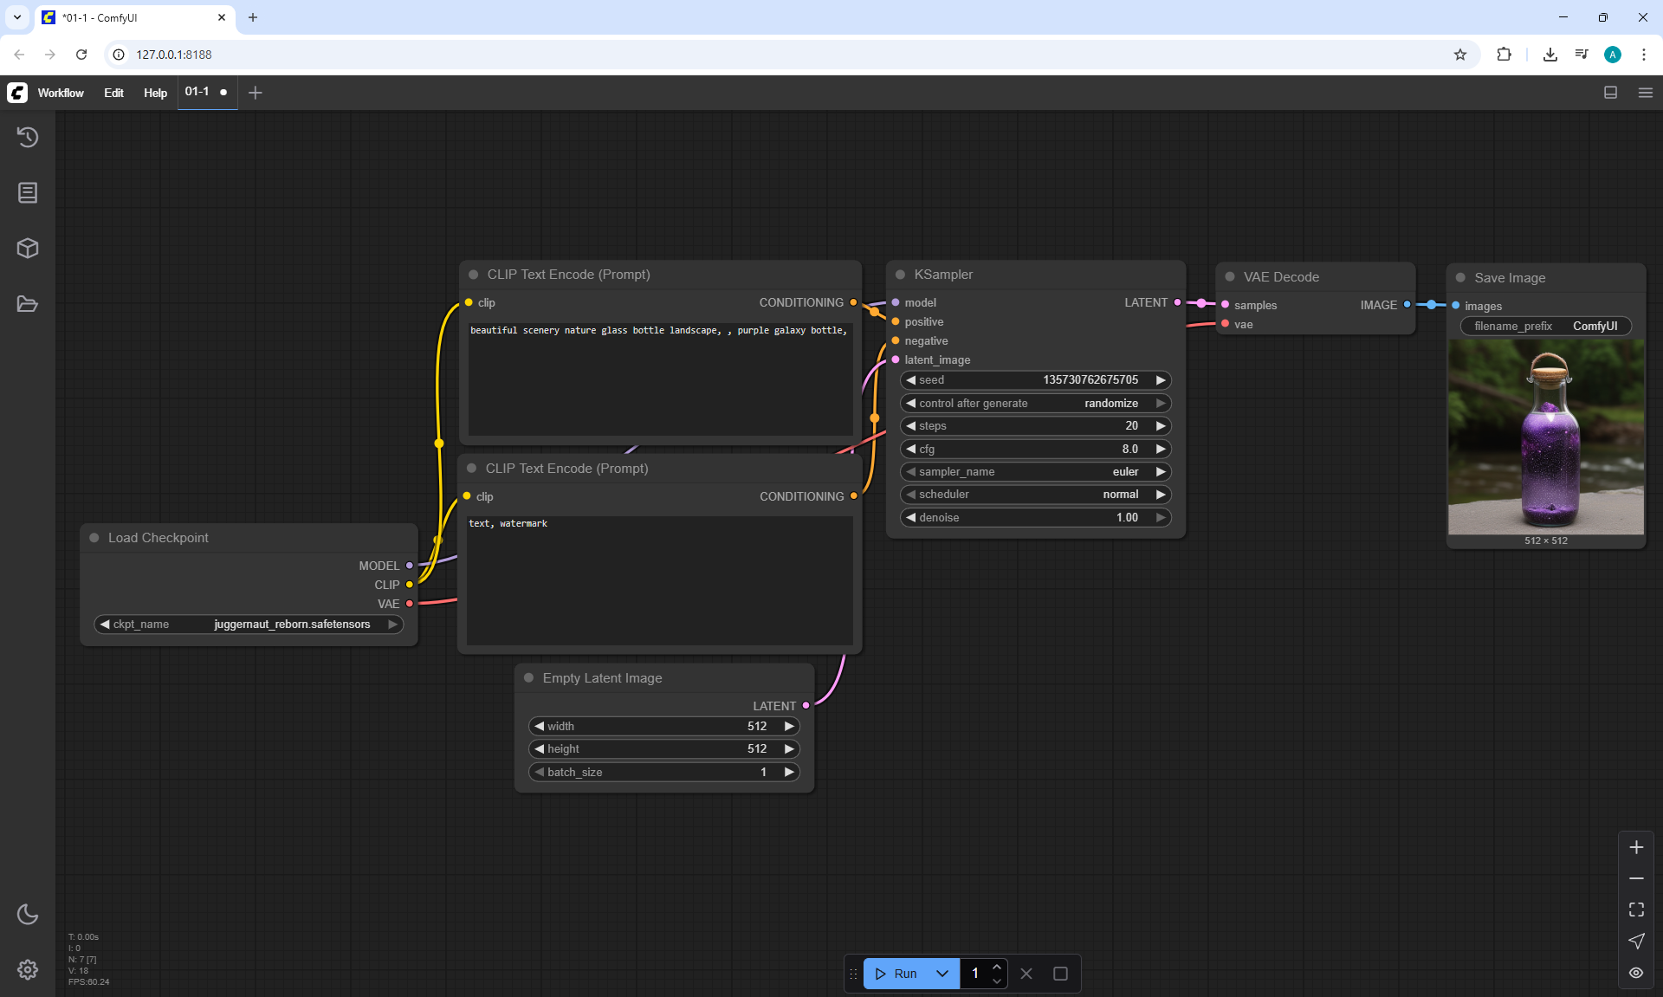This screenshot has width=1663, height=997.
Task: Toggle bottom panel icon in top bar
Action: (1610, 93)
